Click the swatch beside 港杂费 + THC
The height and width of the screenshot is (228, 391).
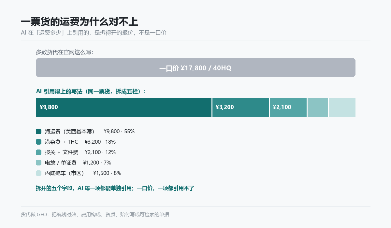click(x=39, y=142)
